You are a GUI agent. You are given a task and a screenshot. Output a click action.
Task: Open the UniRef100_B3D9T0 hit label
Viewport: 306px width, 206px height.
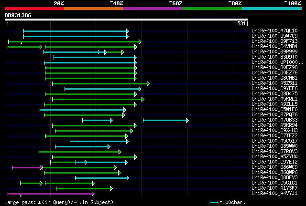click(x=274, y=57)
